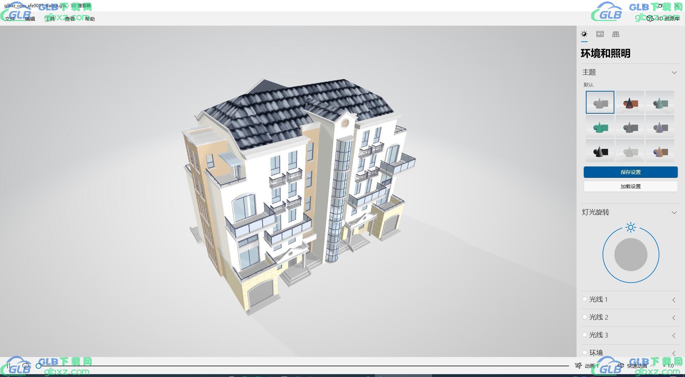685x377 pixels.
Task: Toggle the 环境 environment radio button
Action: [x=584, y=352]
